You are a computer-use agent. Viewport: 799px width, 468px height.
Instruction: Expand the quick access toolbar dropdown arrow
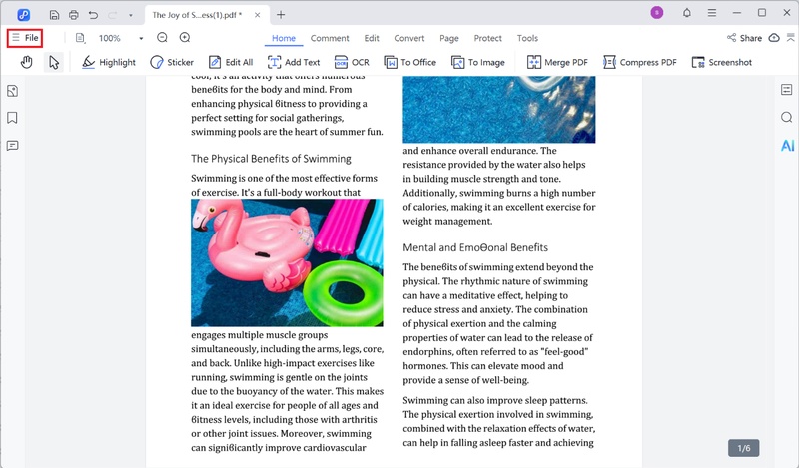point(130,14)
